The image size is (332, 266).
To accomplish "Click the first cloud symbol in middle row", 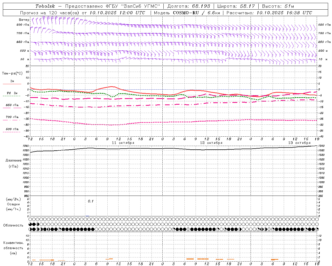I will pos(30,224).
